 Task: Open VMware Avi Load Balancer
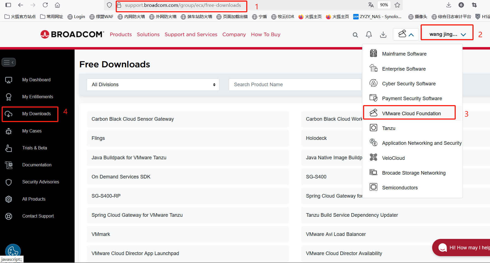[395, 234]
